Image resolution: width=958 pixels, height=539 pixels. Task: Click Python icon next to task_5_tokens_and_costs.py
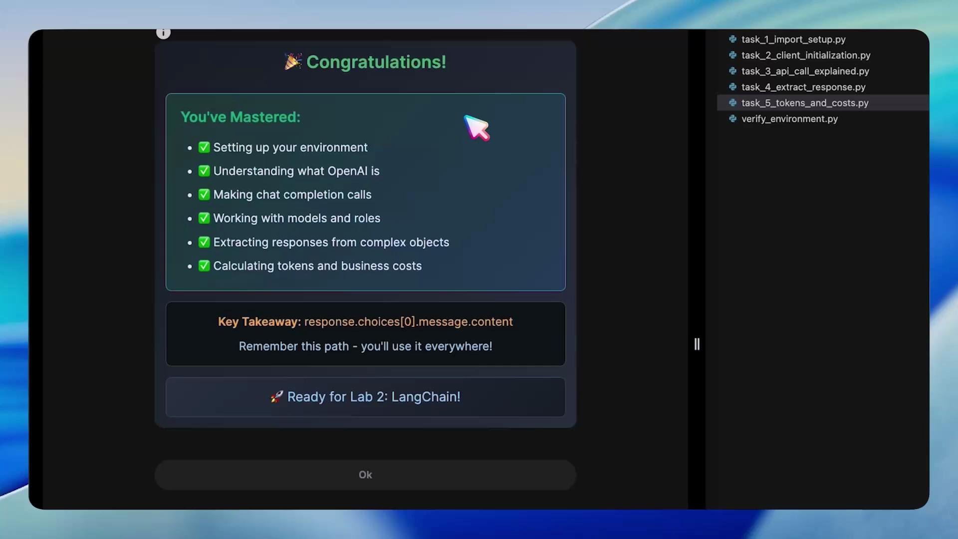[732, 103]
